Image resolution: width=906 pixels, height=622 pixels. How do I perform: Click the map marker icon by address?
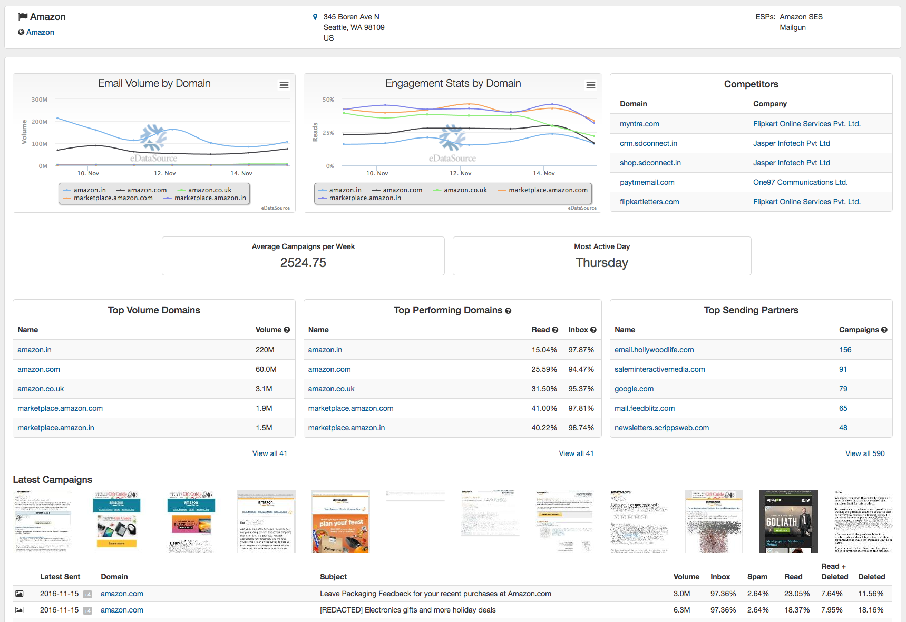pos(315,17)
